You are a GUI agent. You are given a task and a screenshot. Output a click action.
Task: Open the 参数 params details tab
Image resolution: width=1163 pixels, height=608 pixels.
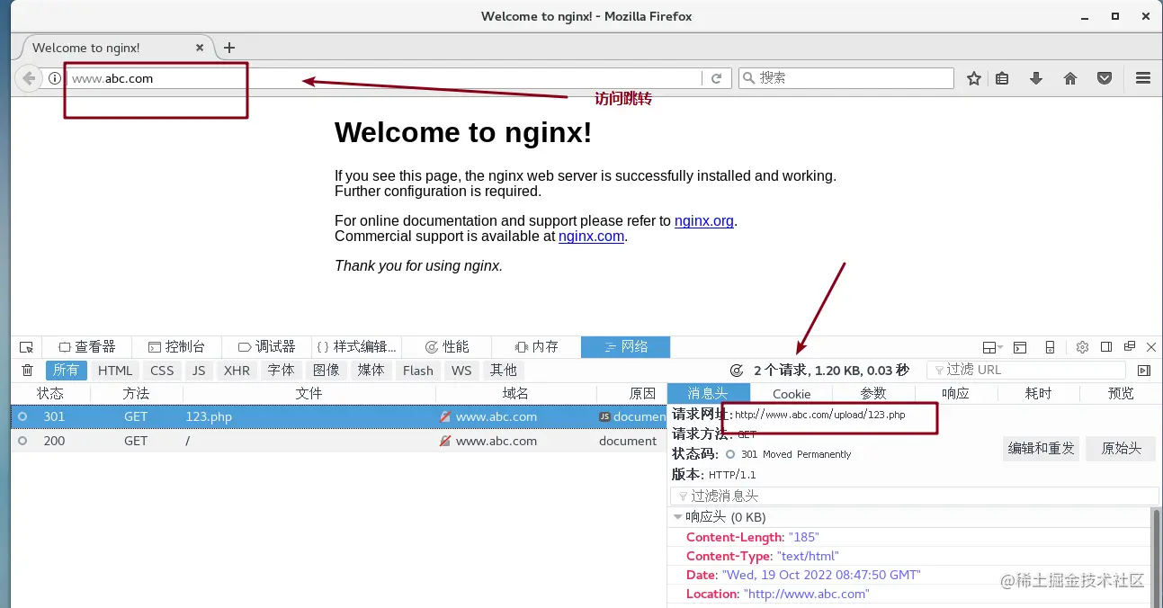coord(873,393)
